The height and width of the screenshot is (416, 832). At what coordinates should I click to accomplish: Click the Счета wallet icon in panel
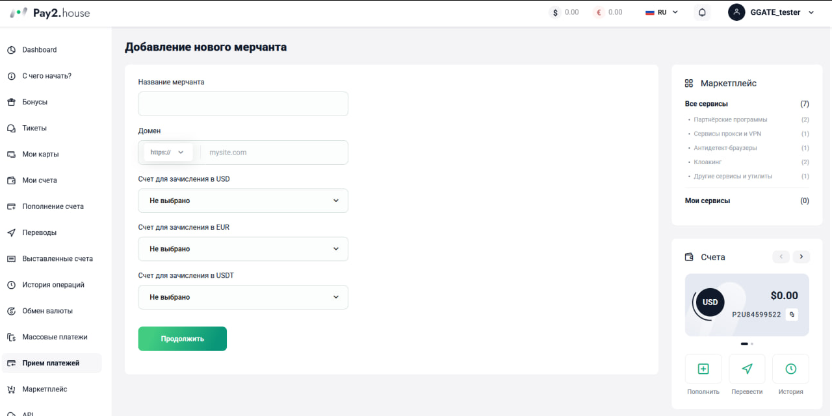[x=689, y=257]
